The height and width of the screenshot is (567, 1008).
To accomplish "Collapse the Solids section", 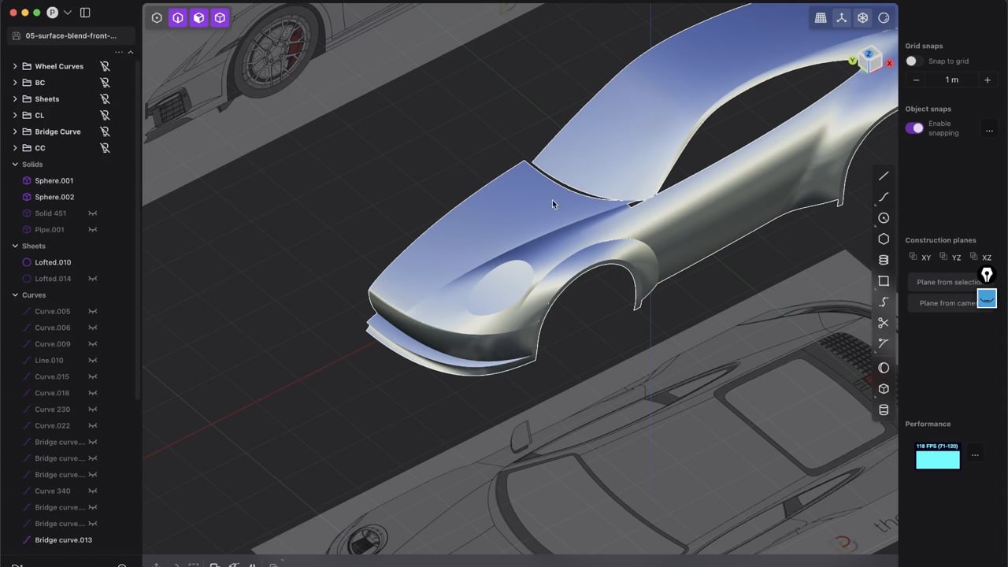I will (x=15, y=164).
